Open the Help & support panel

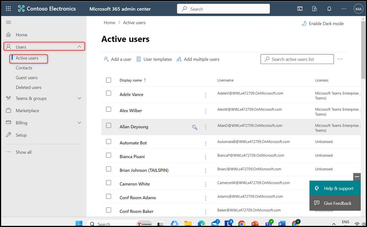pos(334,188)
